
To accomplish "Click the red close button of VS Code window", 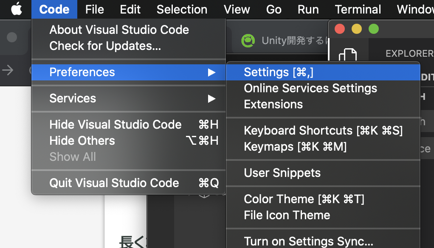I will pyautogui.click(x=340, y=29).
